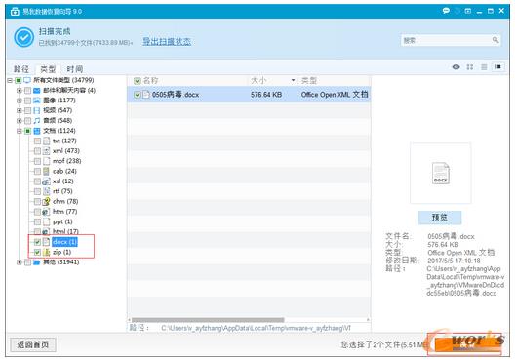Click the 大小 column sort arrow
515x362 pixels.
point(293,80)
